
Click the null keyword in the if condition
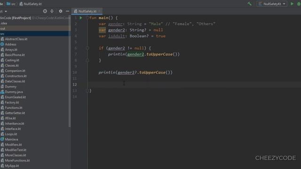coord(139,48)
